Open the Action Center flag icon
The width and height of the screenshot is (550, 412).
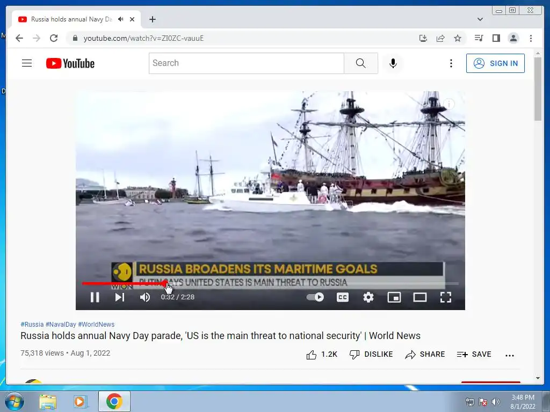[x=483, y=402]
